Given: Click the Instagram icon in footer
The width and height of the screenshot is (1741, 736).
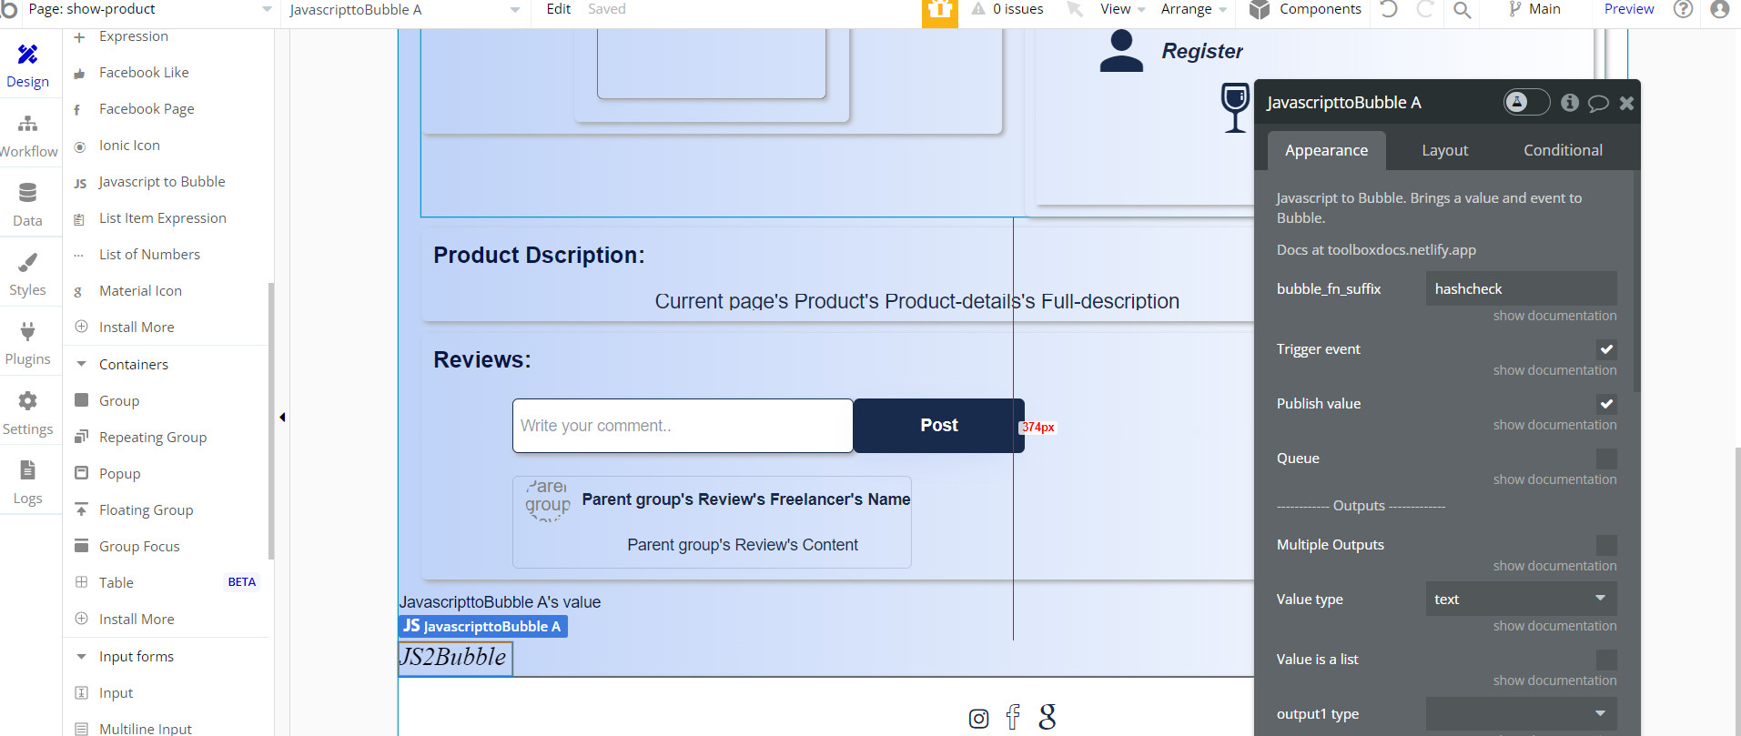Looking at the screenshot, I should coord(979,719).
